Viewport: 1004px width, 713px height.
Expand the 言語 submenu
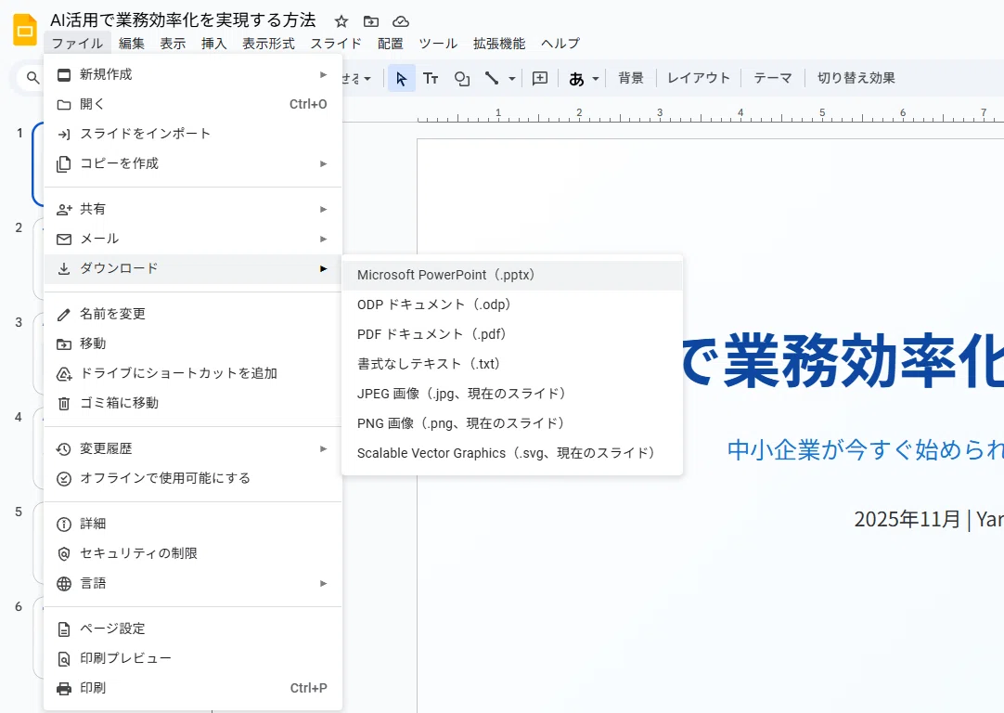click(x=193, y=583)
